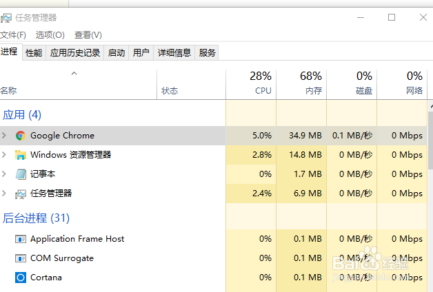Expand the Windows 资源管理器 process group
This screenshot has width=433, height=292.
4,155
